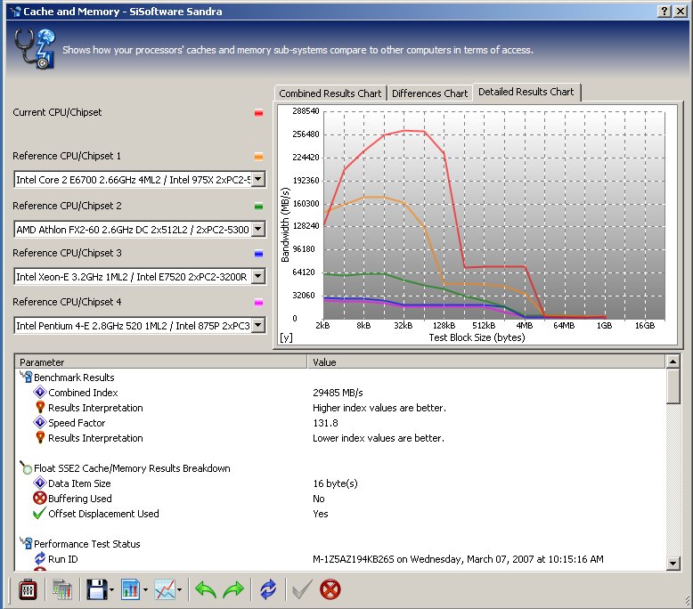
Task: Click the results list scrollbar thumb
Action: point(673,386)
